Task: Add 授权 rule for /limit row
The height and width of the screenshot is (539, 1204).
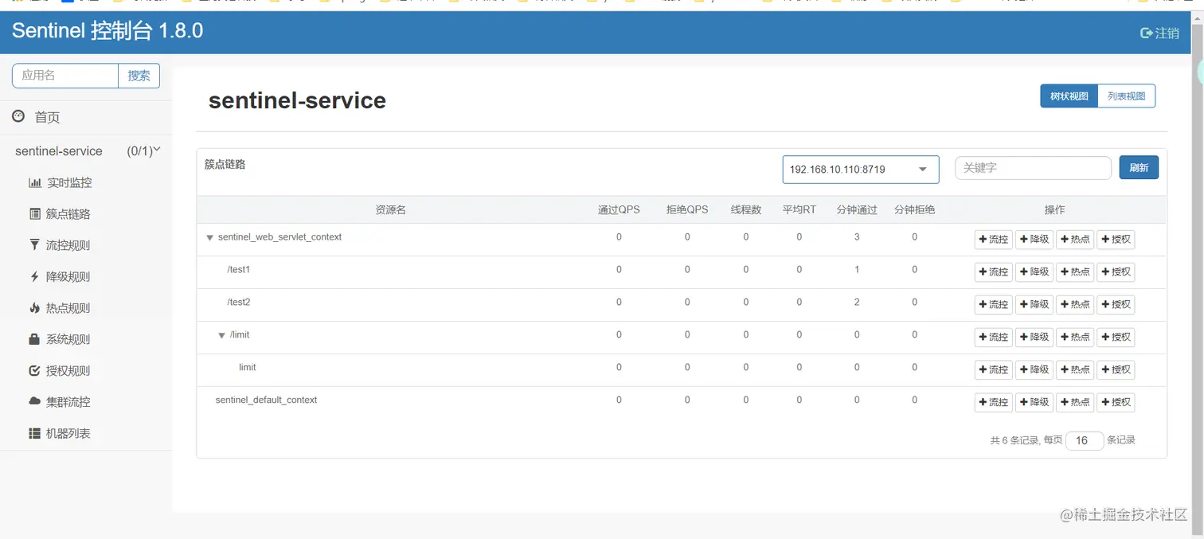Action: coord(1116,338)
